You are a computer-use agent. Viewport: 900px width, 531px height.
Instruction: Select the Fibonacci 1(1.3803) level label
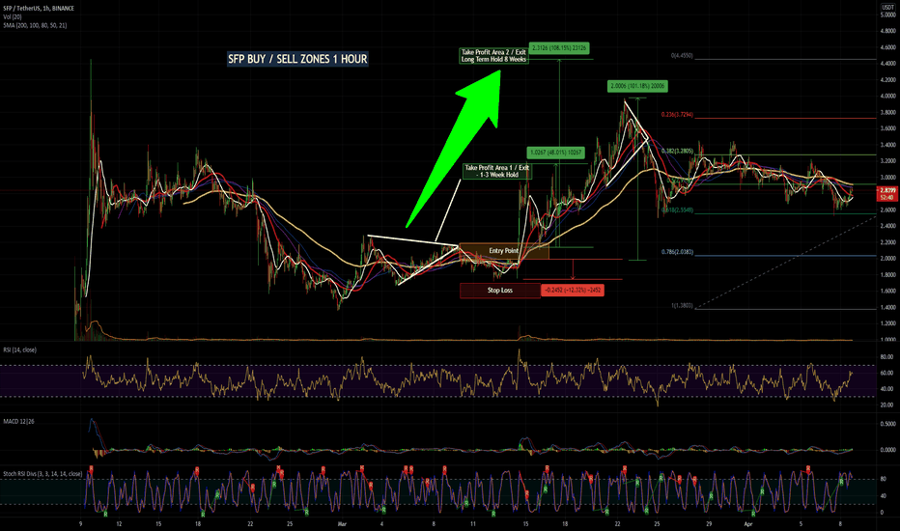click(x=683, y=306)
